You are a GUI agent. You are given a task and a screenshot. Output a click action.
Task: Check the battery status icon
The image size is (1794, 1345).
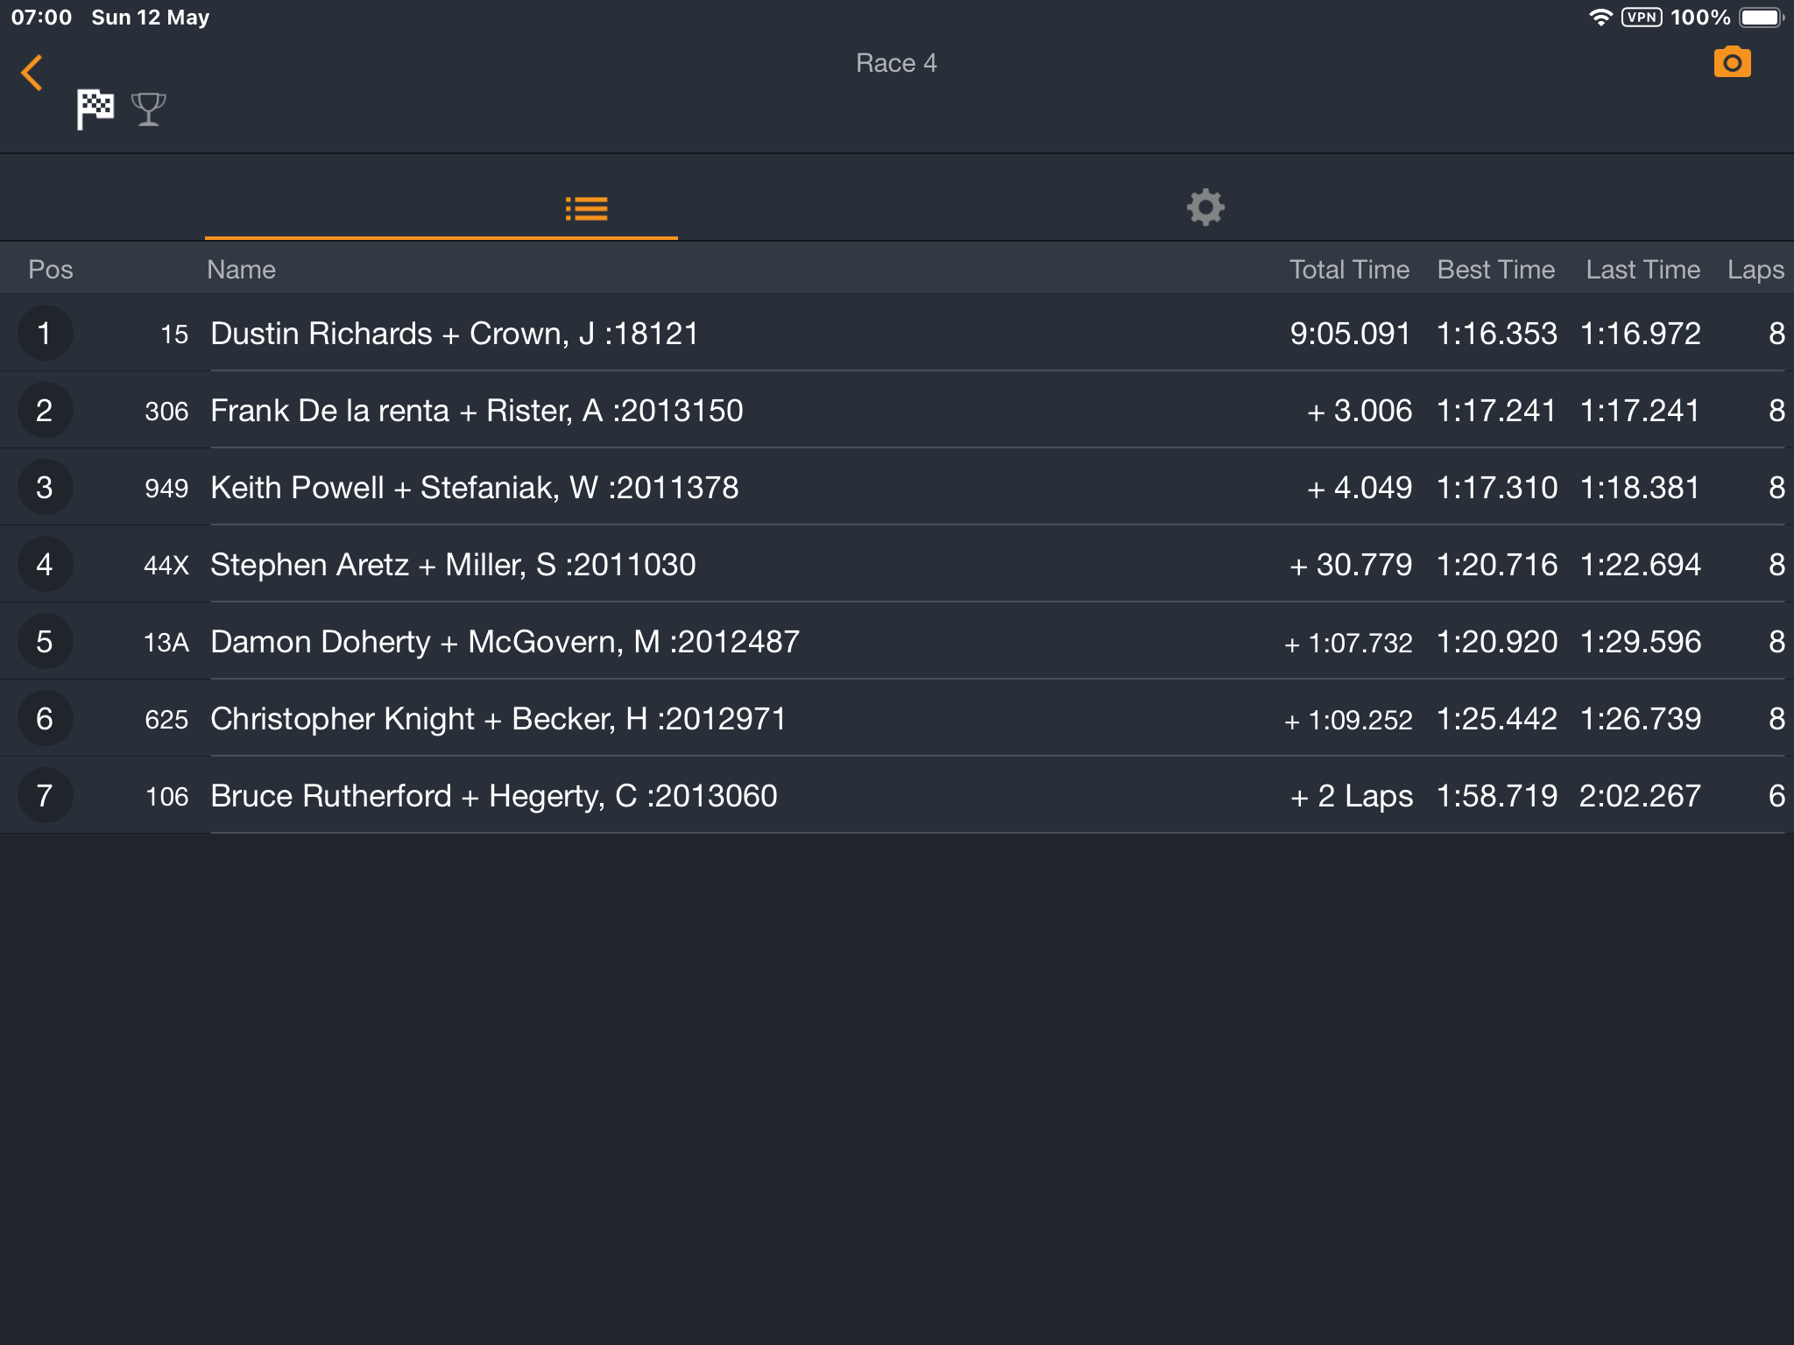1762,18
